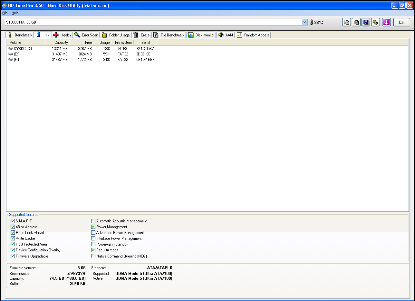Toggle the Read Look-Ahead checkbox
The image size is (415, 301).
[x=13, y=233]
